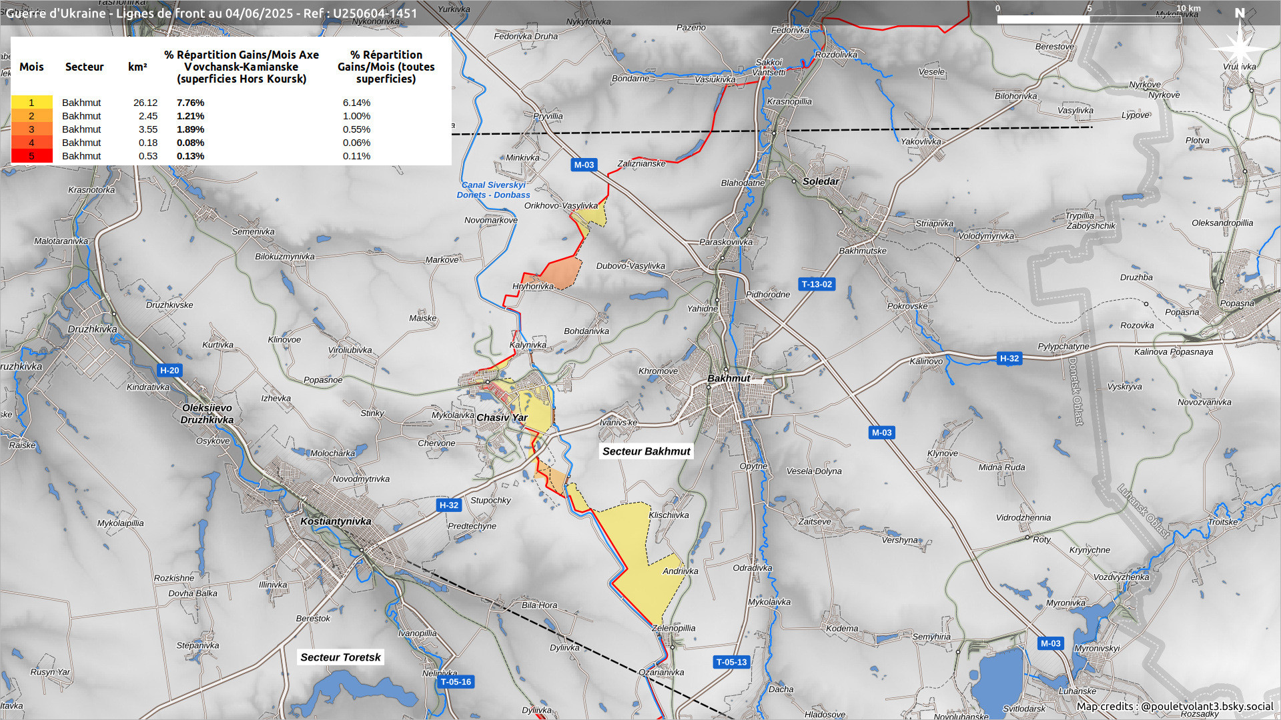Click the T-13-02 road shield

click(x=817, y=284)
